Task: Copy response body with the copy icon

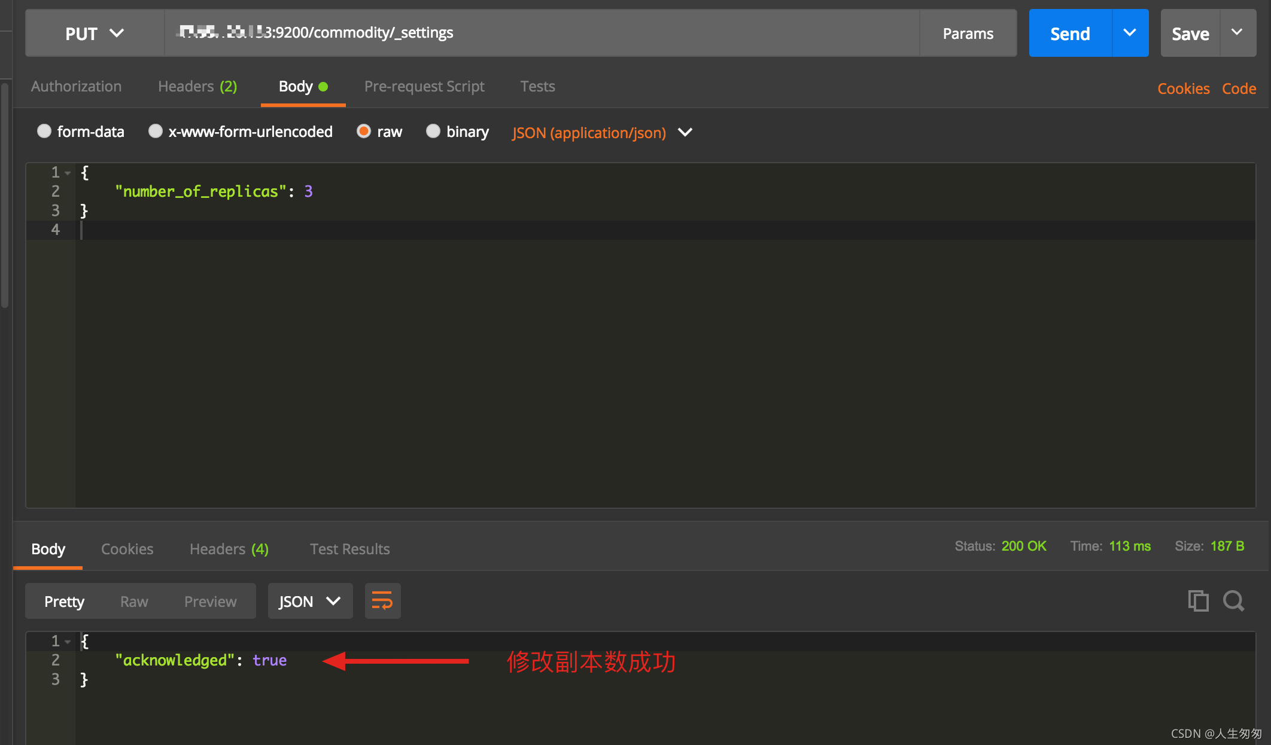Action: (x=1197, y=601)
